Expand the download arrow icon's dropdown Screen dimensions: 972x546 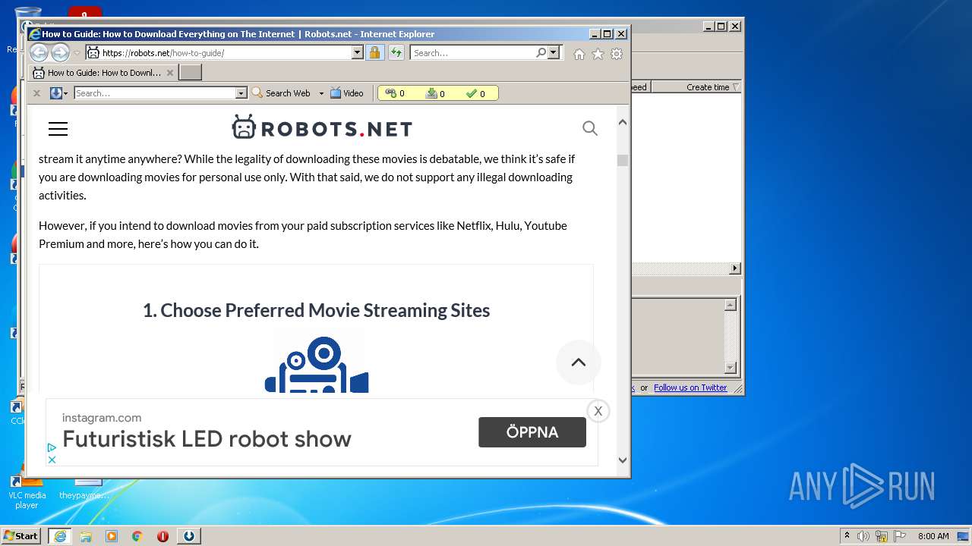(66, 93)
